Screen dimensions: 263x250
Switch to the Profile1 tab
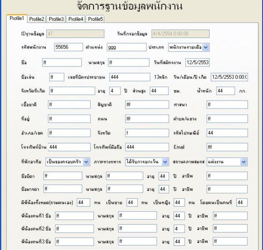(x=17, y=18)
